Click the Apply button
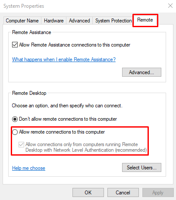 (158, 192)
